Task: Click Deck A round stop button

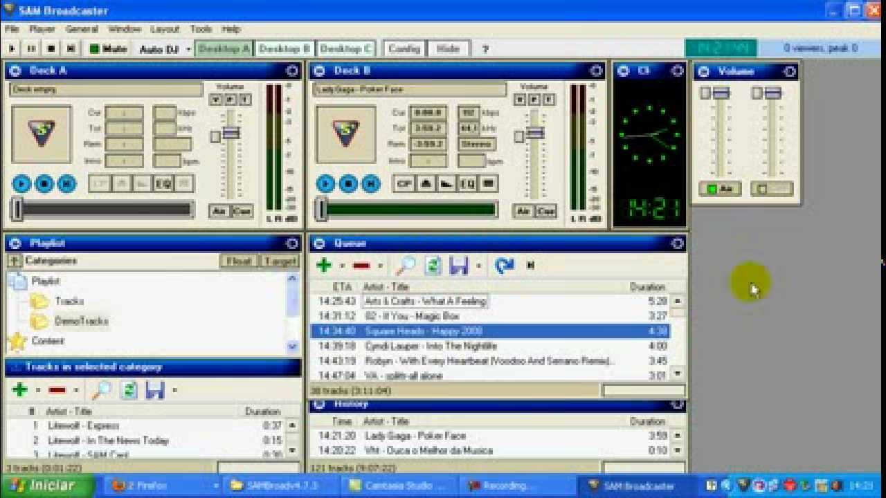Action: 44,183
